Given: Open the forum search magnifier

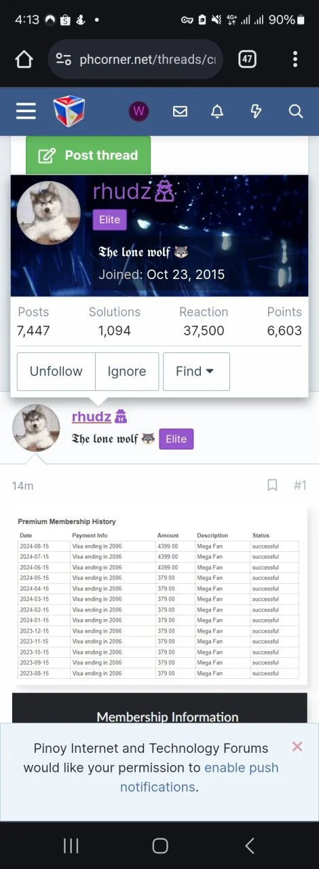Looking at the screenshot, I should (296, 111).
